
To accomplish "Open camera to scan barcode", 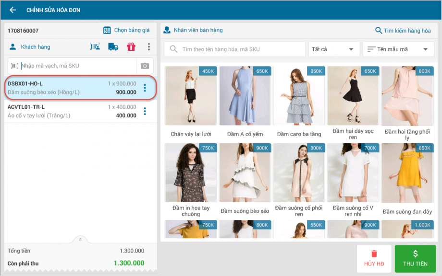I will point(145,66).
